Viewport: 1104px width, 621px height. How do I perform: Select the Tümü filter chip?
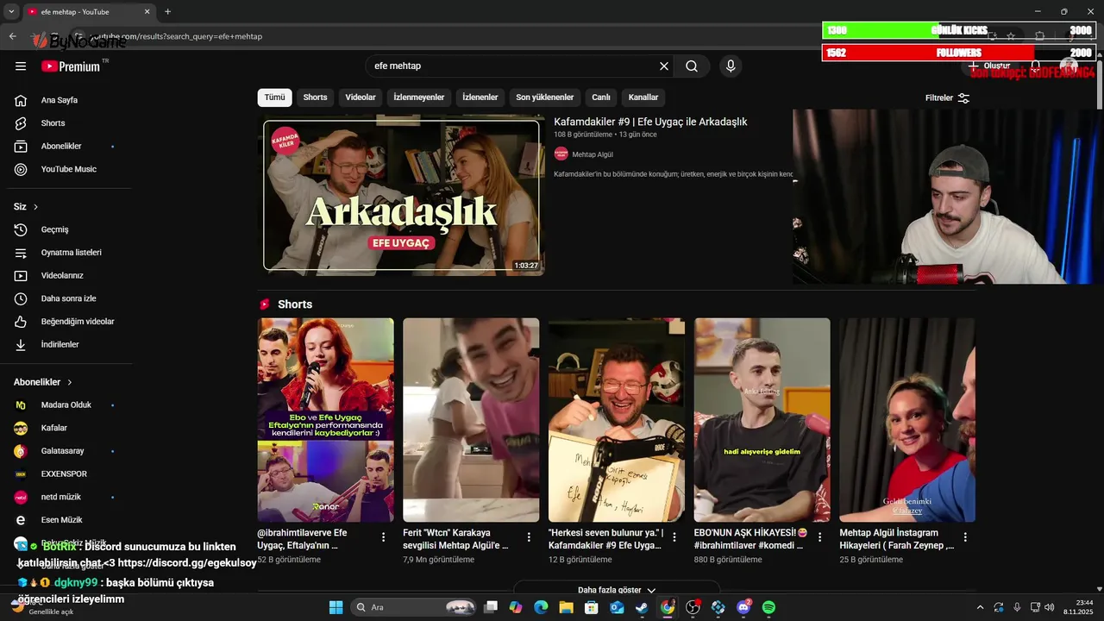274,97
